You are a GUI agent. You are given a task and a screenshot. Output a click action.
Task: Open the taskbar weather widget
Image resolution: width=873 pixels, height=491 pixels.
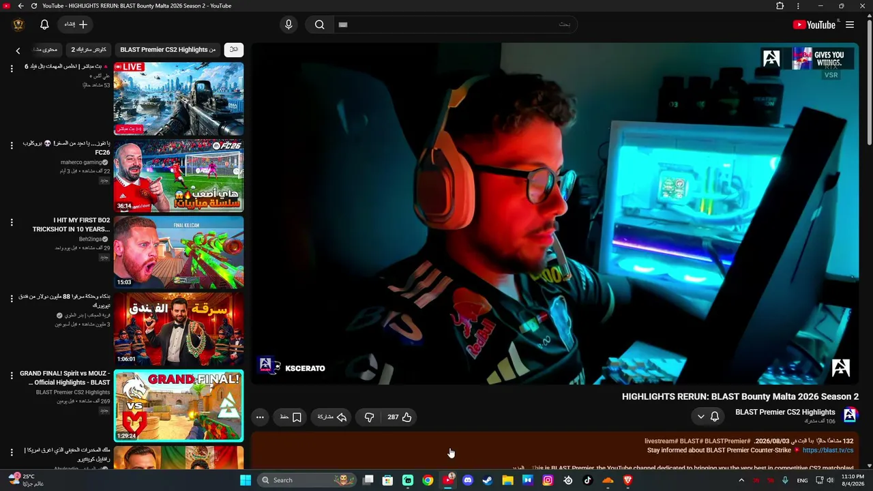(x=25, y=480)
